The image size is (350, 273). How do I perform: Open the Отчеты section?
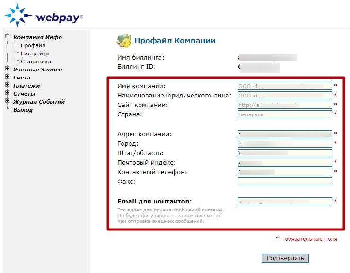pyautogui.click(x=24, y=94)
